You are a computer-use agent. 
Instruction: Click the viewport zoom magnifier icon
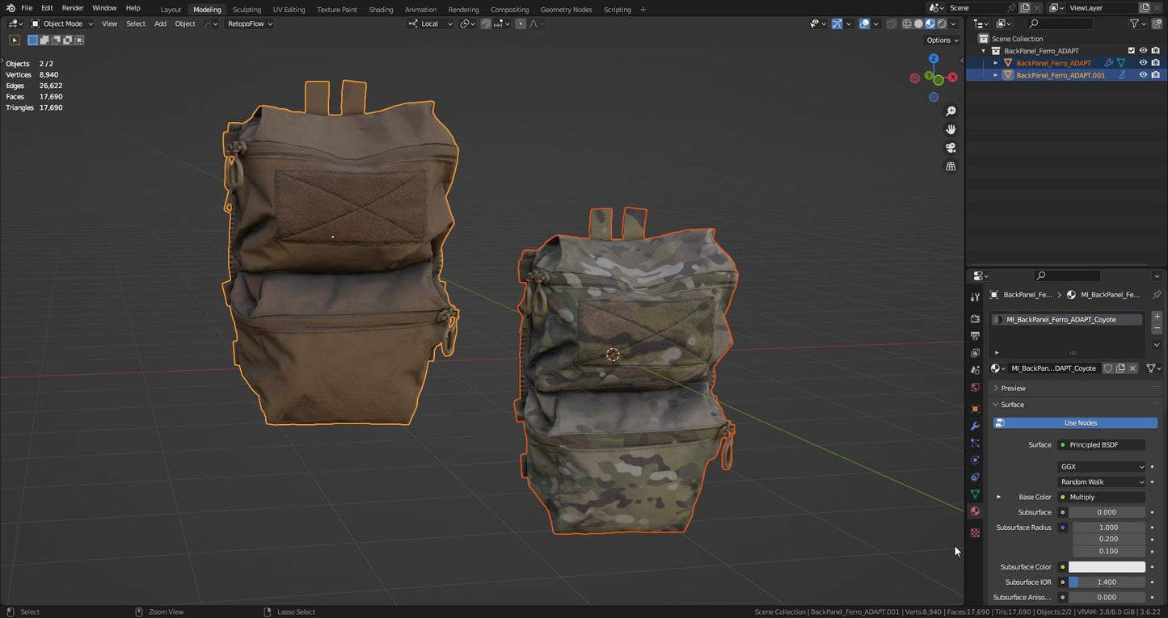pos(951,111)
